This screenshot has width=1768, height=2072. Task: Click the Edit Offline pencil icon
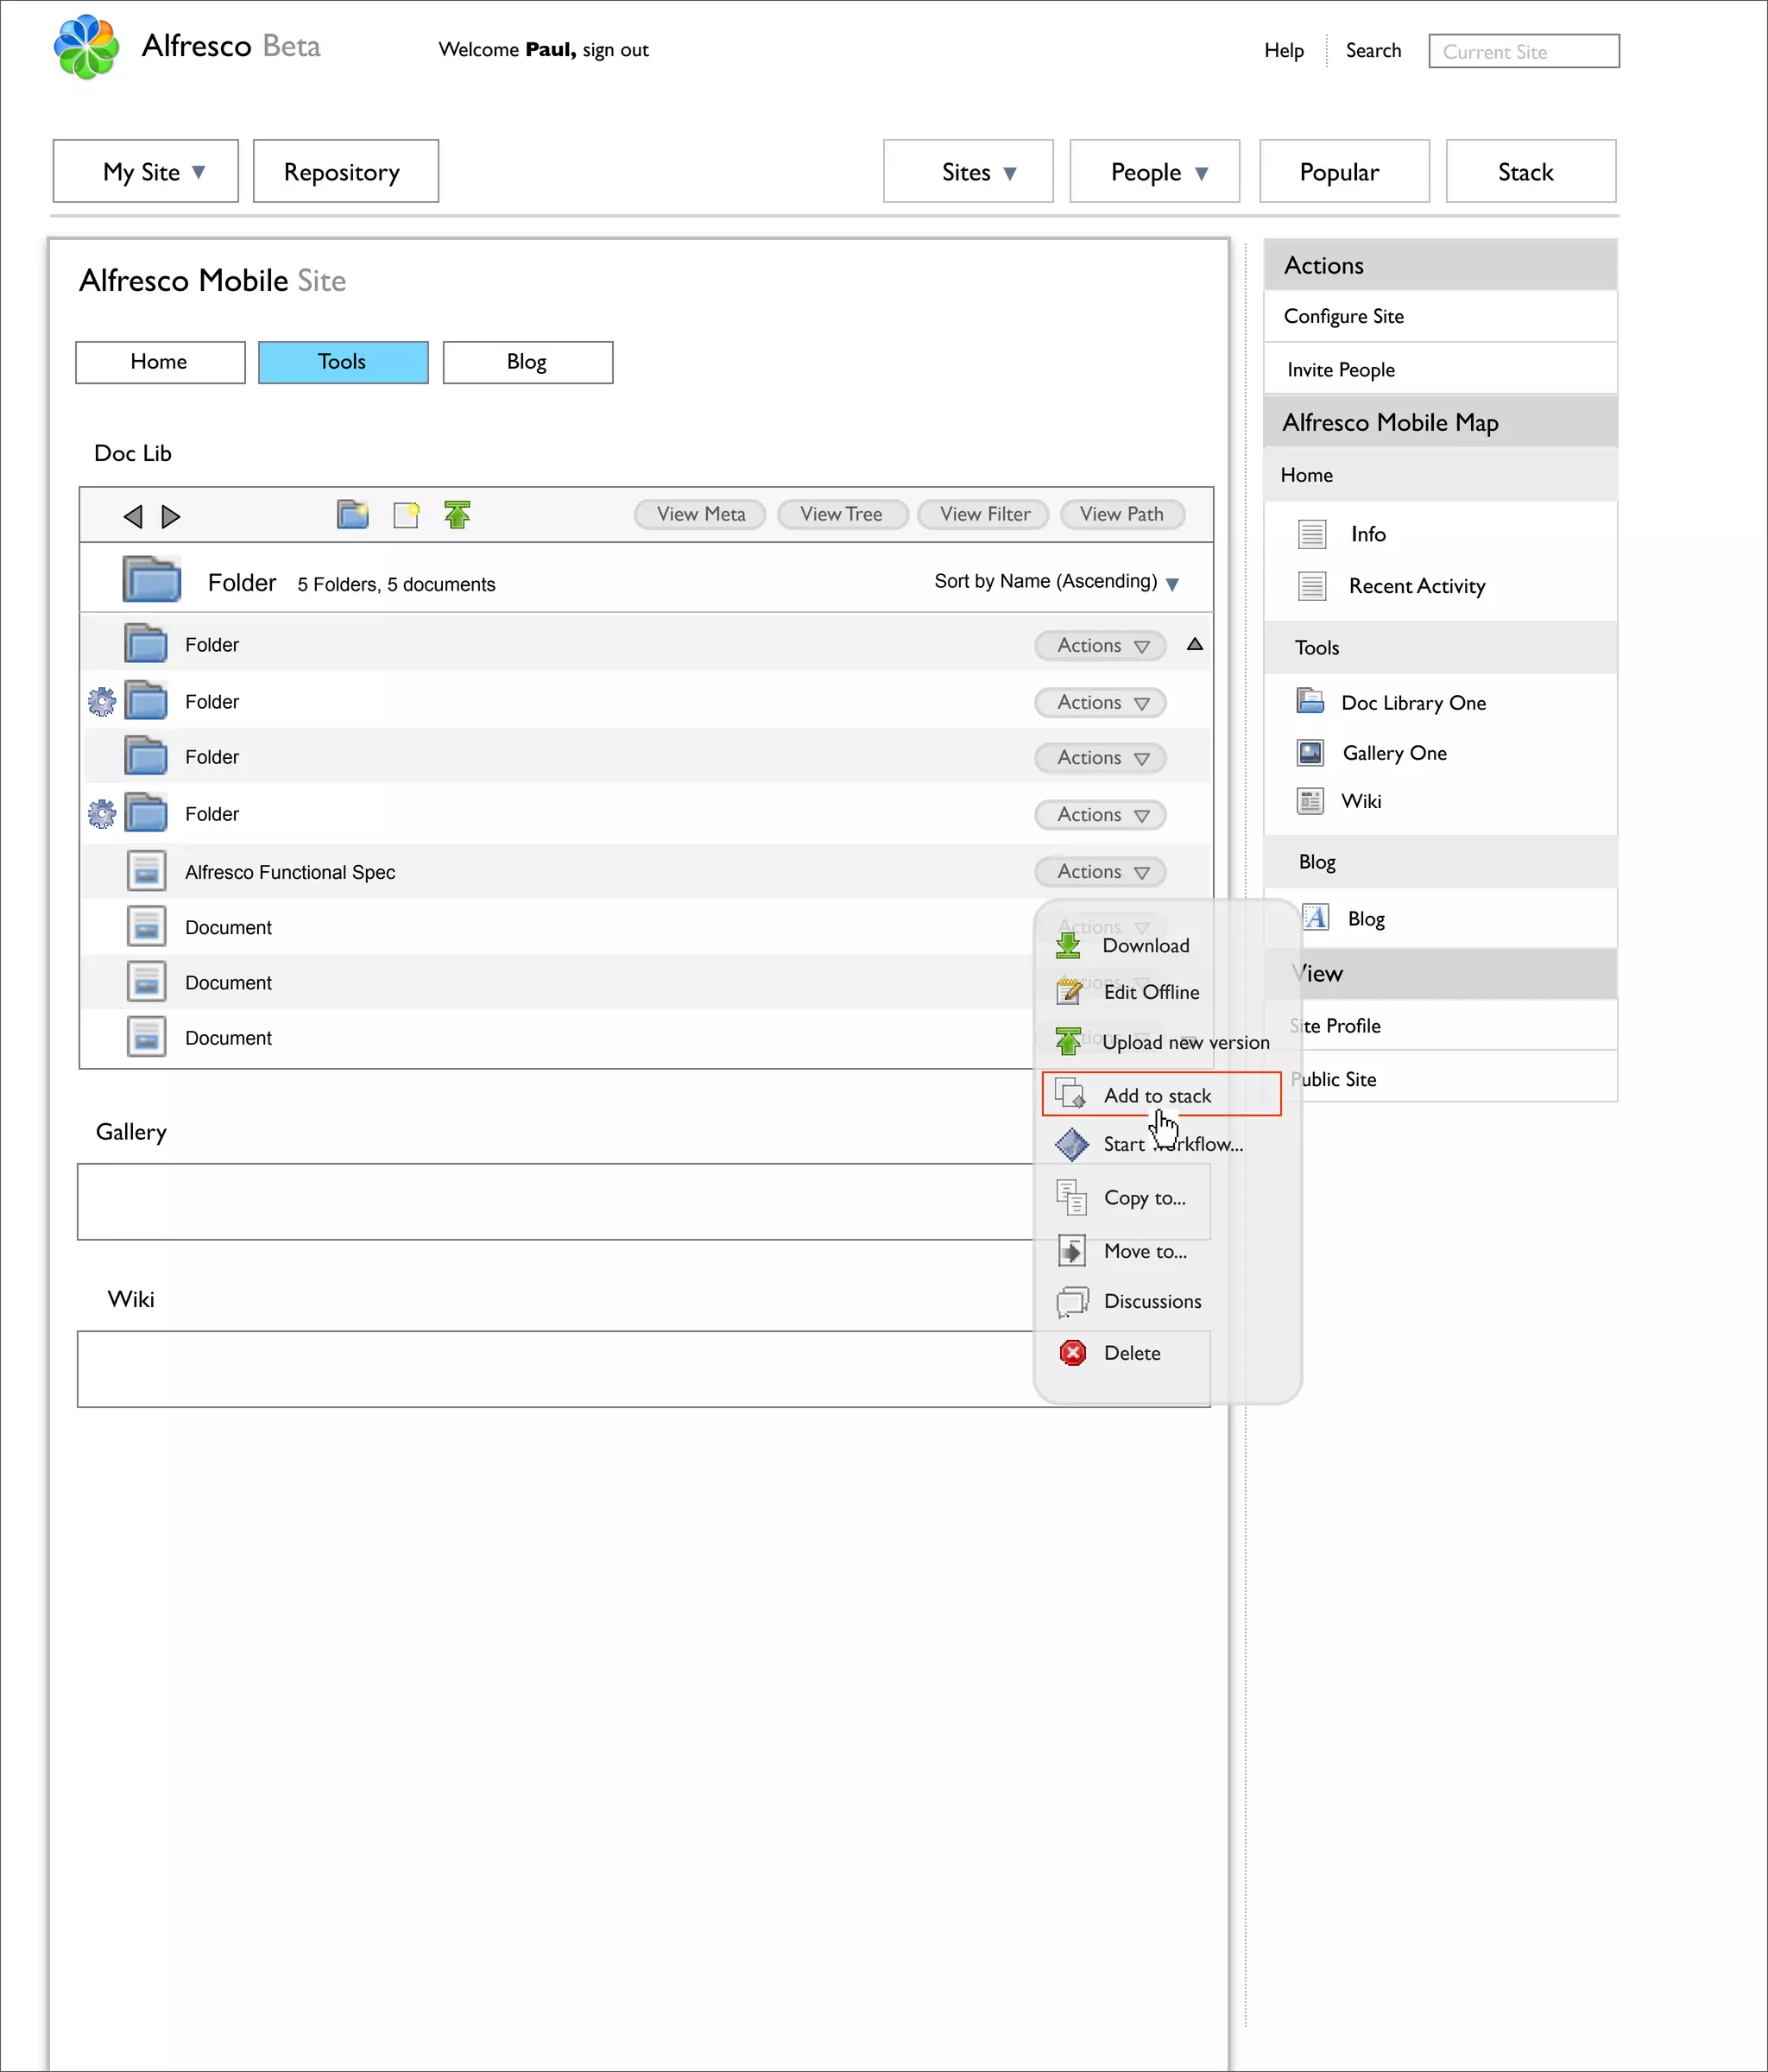click(x=1069, y=991)
